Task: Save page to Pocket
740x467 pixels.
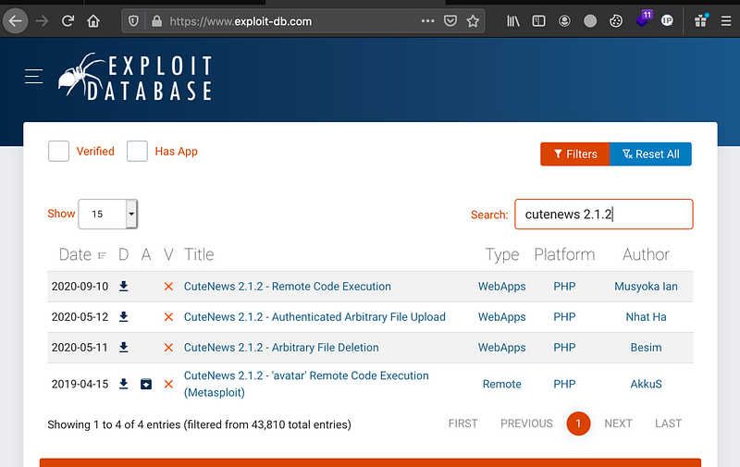Action: (x=450, y=20)
